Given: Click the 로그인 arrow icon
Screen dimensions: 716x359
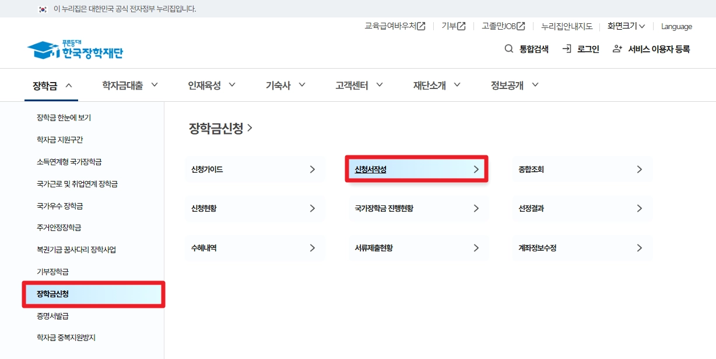Looking at the screenshot, I should (567, 49).
